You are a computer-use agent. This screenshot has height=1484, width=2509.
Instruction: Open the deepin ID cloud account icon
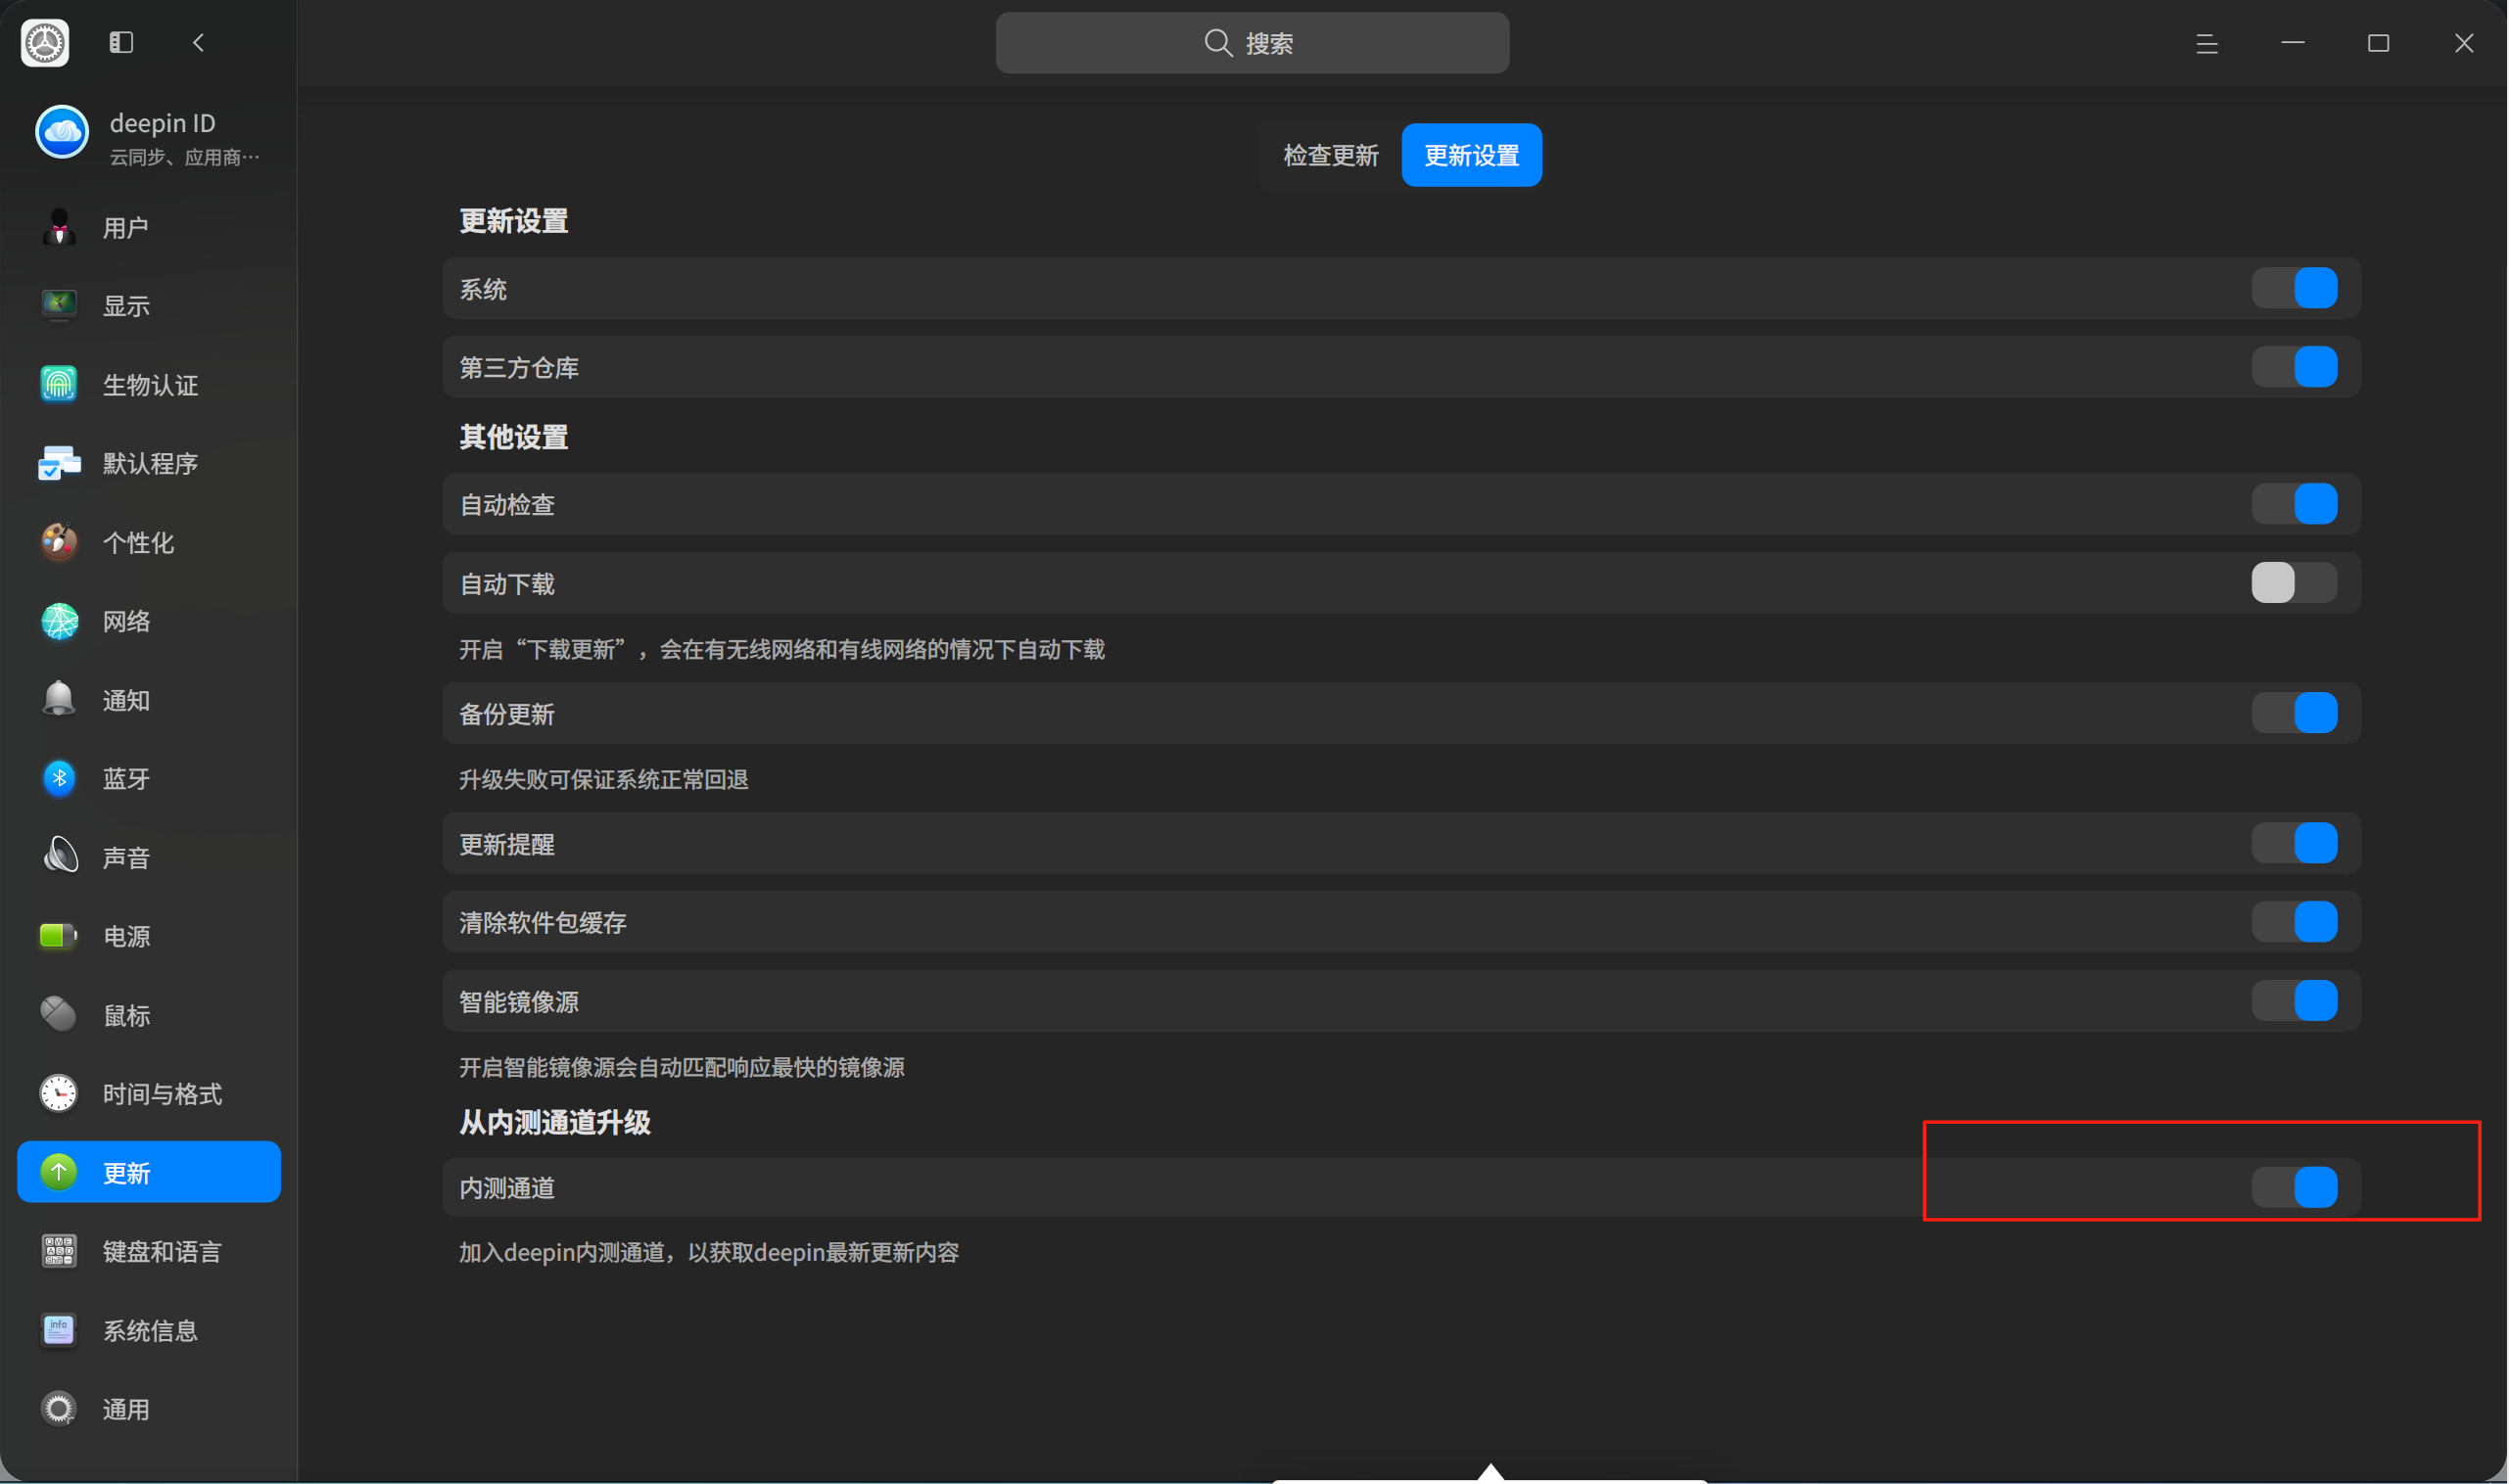[x=62, y=132]
